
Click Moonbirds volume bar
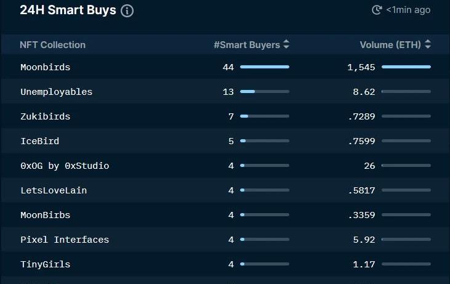click(x=406, y=67)
